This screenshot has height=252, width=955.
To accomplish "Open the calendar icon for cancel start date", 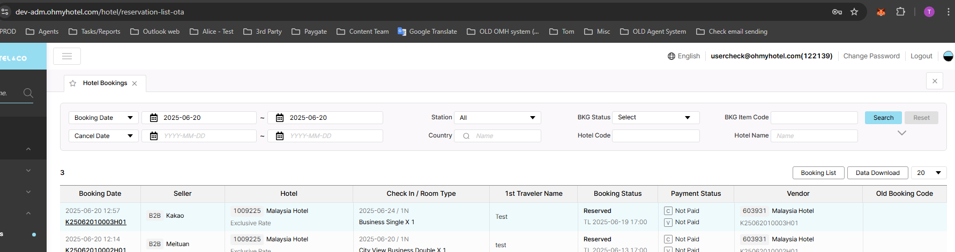I will (x=154, y=136).
